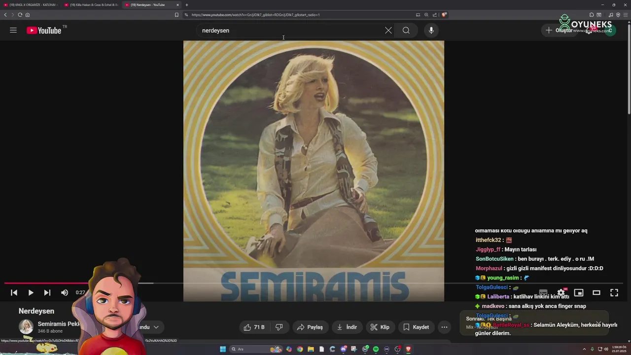The width and height of the screenshot is (631, 355).
Task: Switch to the KNGL X ORGANİZE browser tab
Action: coord(31,5)
